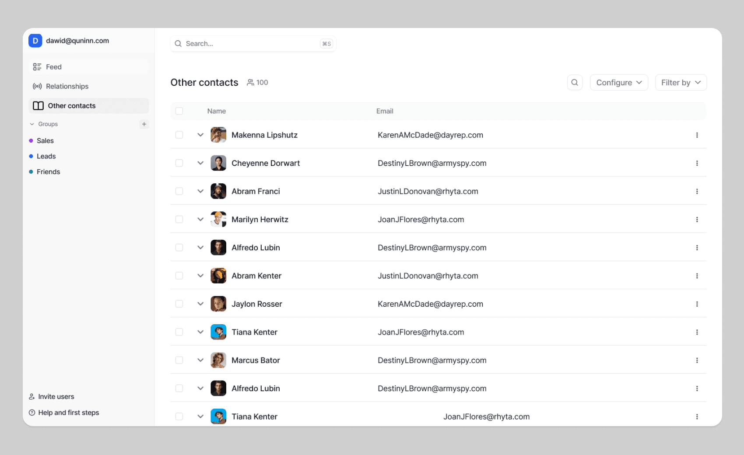Collapse the Groups section chevron
Screen dimensions: 744x455
click(32, 124)
